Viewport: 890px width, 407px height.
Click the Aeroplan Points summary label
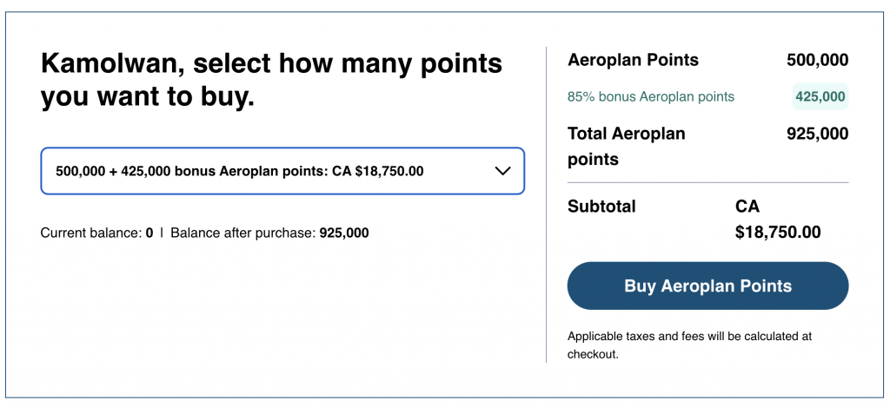click(633, 60)
